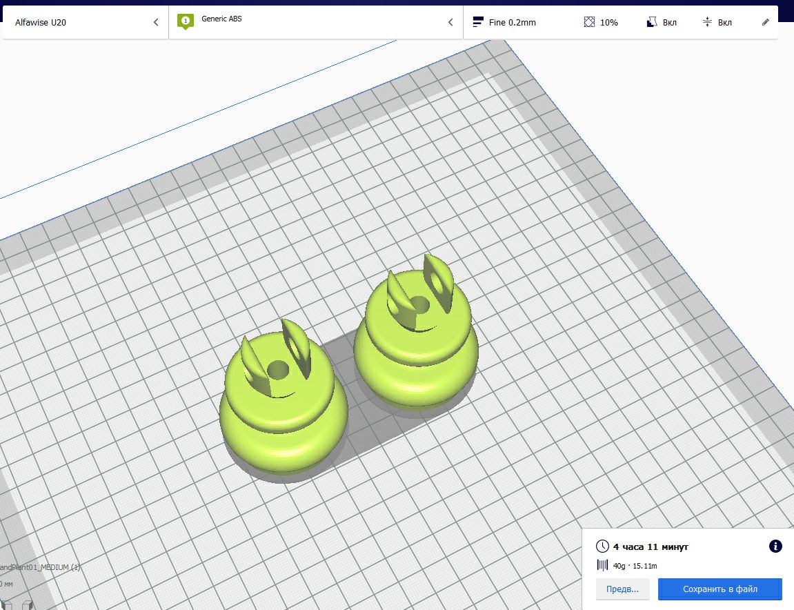Click the infill density icon
794x610 pixels.
tap(589, 22)
